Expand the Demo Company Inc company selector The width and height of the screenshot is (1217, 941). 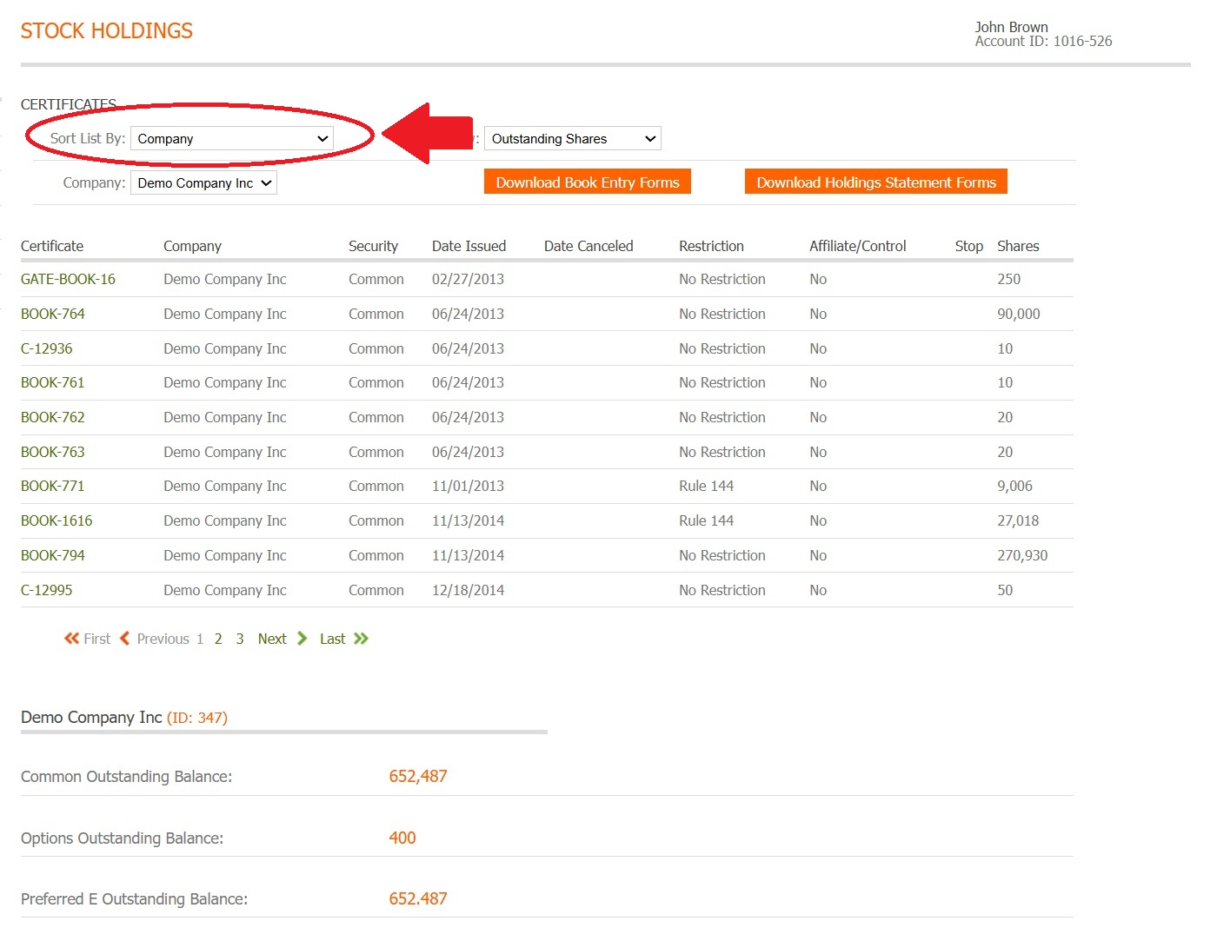coord(203,183)
